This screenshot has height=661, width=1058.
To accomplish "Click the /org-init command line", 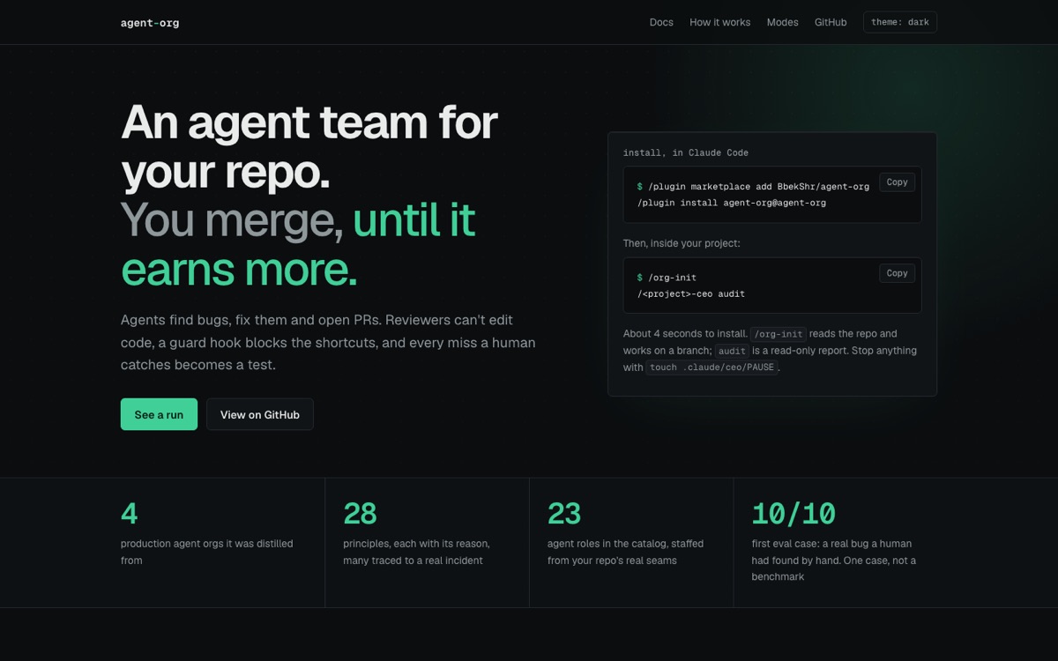I will pyautogui.click(x=667, y=278).
